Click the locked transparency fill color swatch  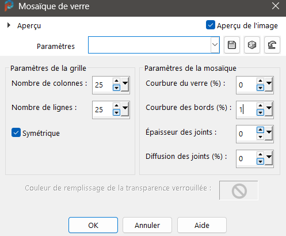pos(239,191)
